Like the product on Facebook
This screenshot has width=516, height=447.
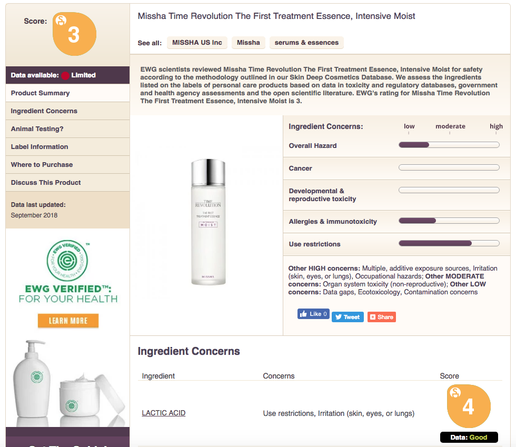tap(313, 314)
